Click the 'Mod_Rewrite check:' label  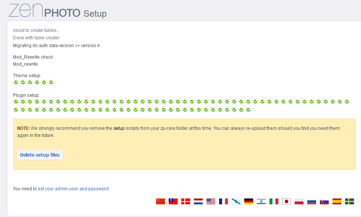coord(33,57)
